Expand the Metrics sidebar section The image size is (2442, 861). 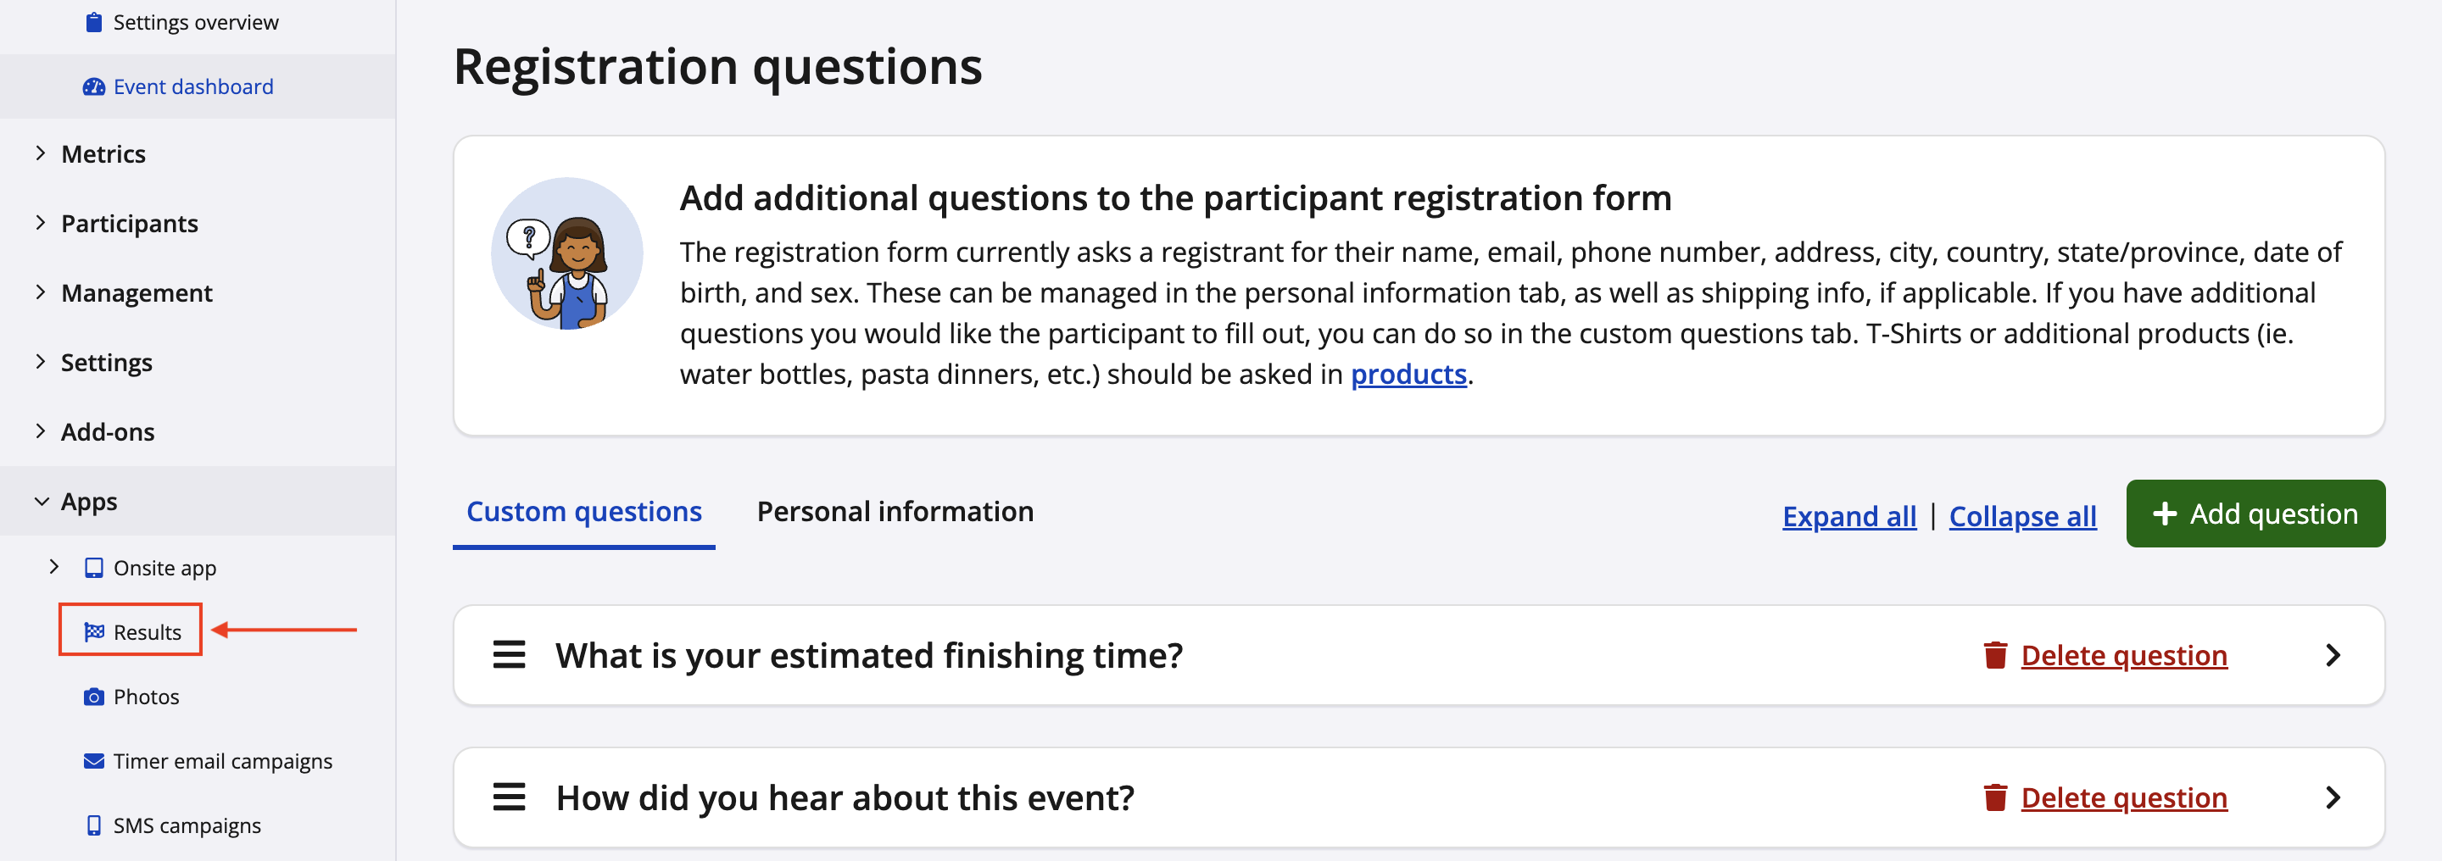(40, 153)
